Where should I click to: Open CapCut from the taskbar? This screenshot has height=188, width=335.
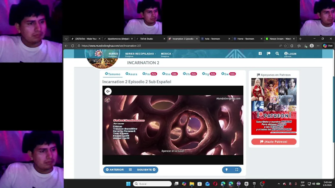[246, 184]
